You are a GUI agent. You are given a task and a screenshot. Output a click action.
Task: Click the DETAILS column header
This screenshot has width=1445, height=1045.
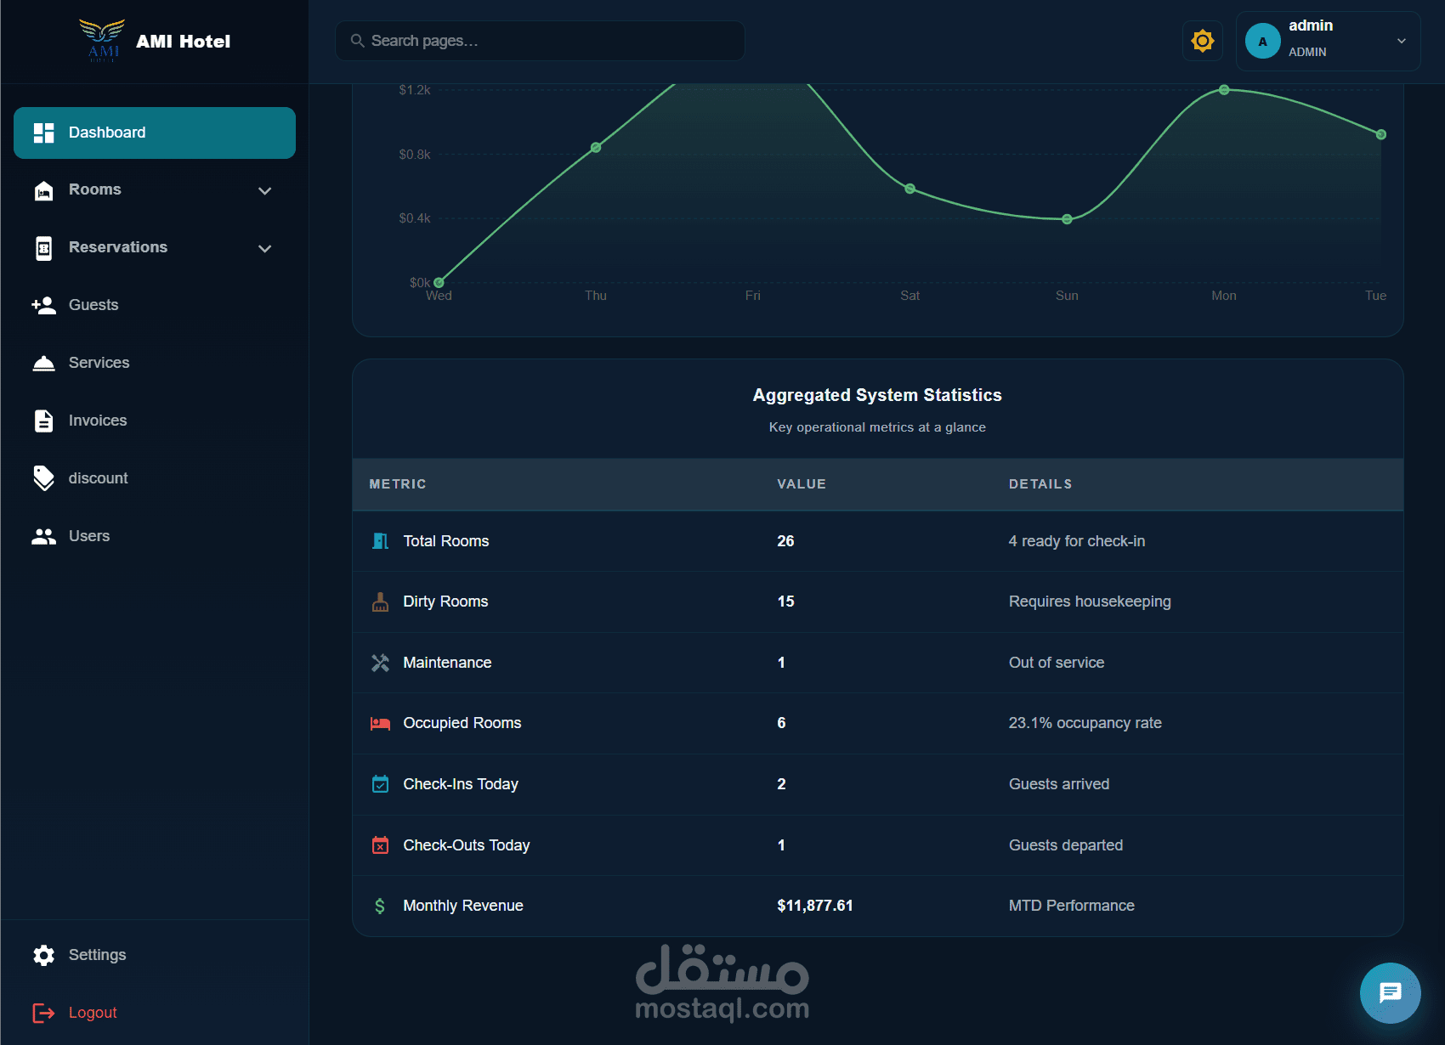(x=1040, y=484)
